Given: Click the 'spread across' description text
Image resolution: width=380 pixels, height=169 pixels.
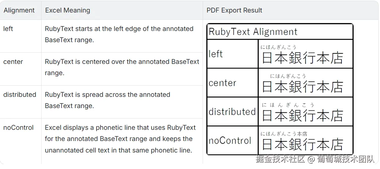Looking at the screenshot, I should (107, 100).
